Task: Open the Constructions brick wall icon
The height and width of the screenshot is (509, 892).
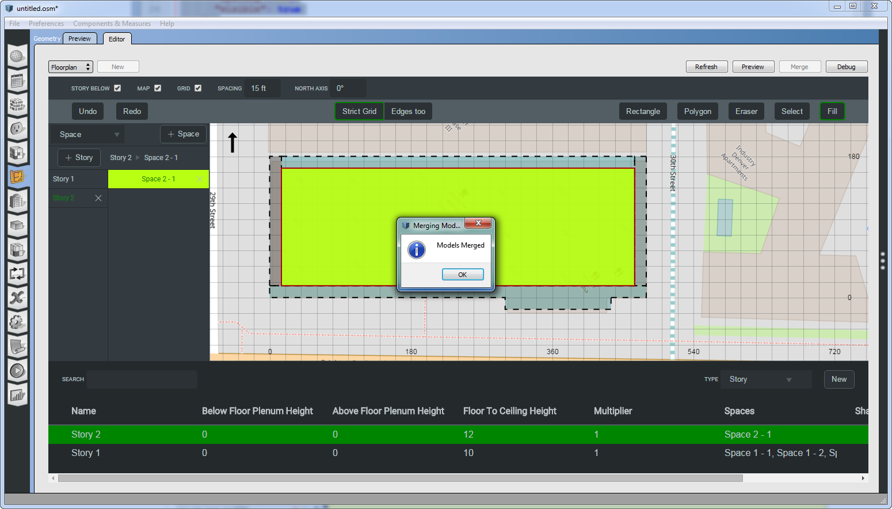Action: tap(17, 105)
